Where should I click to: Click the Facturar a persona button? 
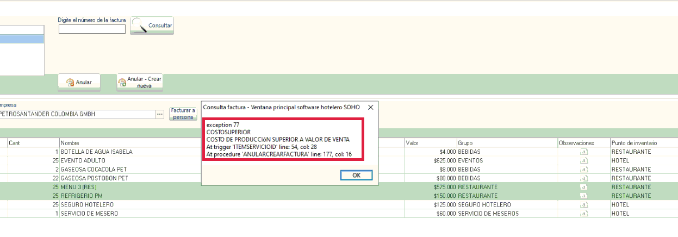click(x=183, y=114)
